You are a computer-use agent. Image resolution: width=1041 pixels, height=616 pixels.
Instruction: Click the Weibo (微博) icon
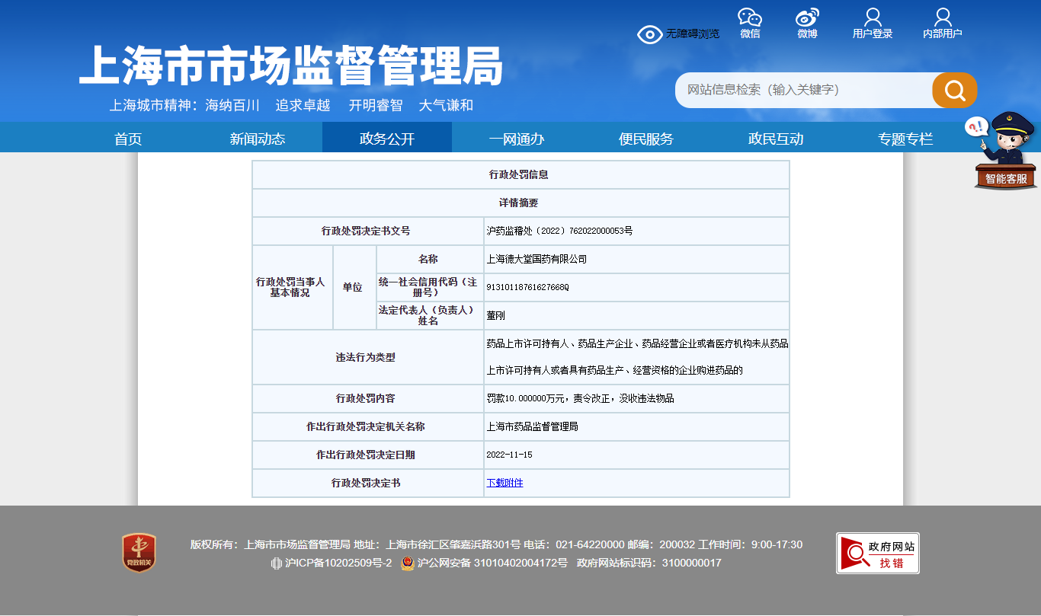click(x=807, y=18)
